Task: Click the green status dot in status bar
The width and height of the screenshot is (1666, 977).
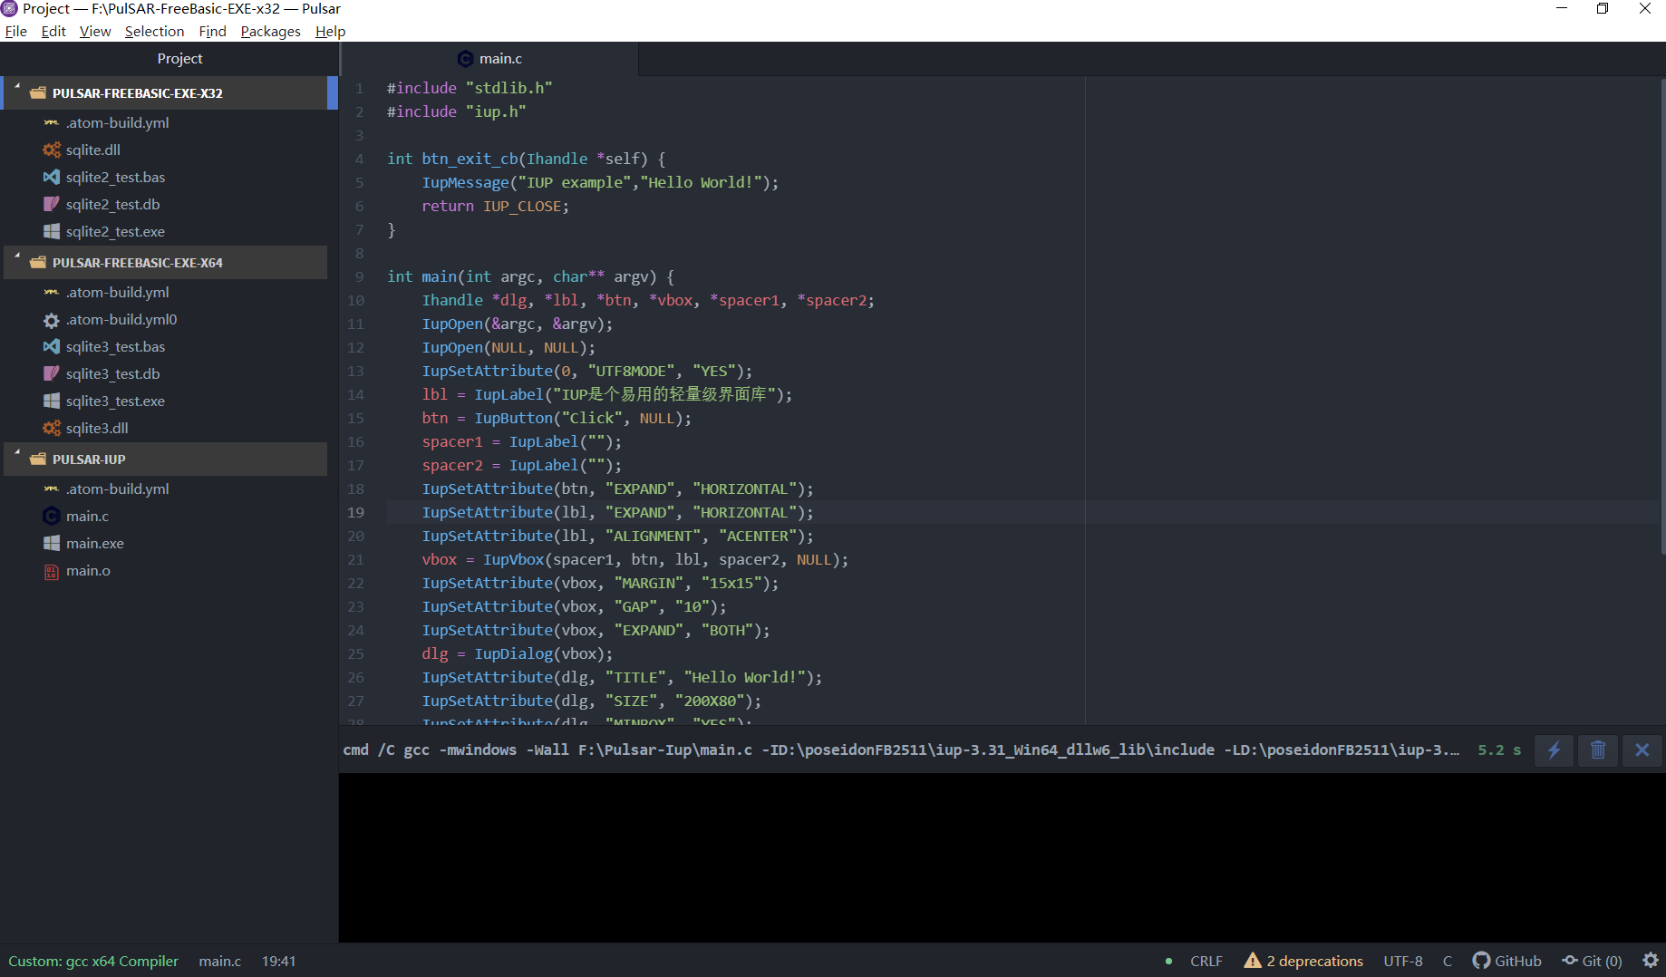Action: 1168,961
